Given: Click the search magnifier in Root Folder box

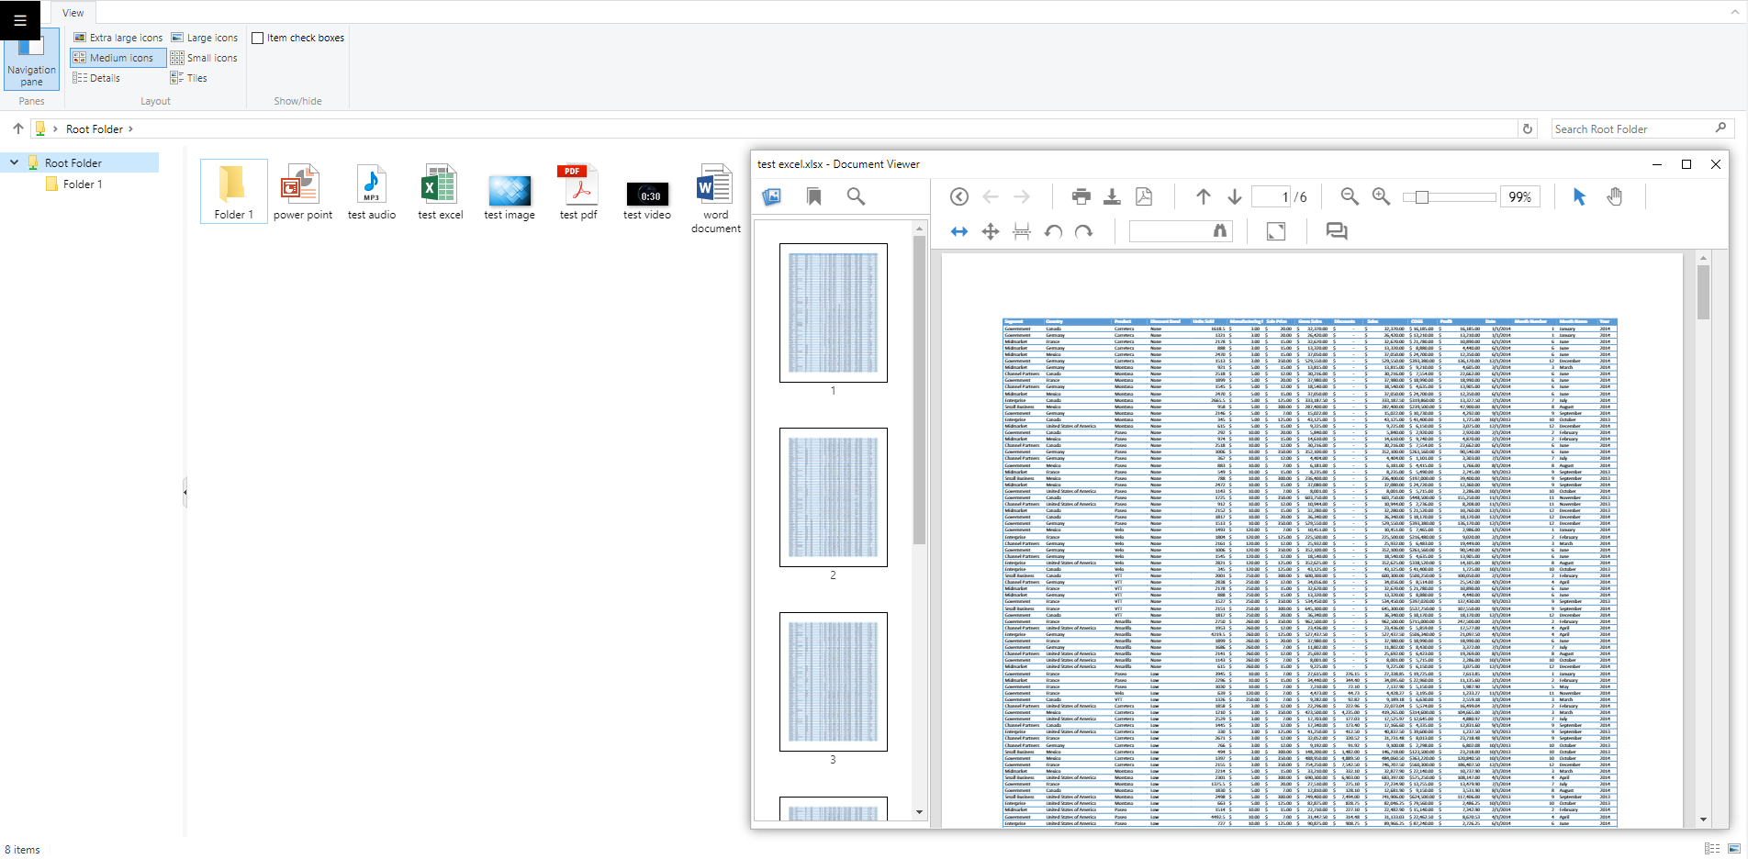Looking at the screenshot, I should click(1720, 128).
